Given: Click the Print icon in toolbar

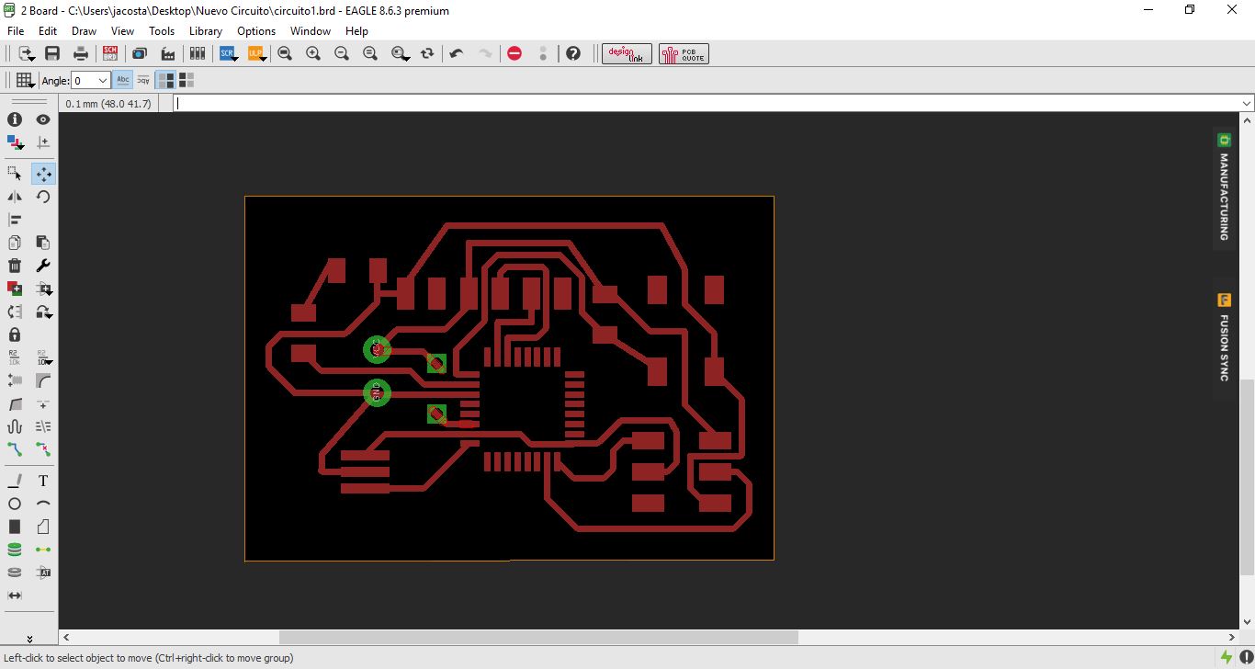Looking at the screenshot, I should [x=81, y=54].
